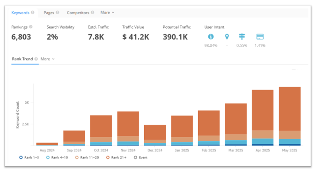Click the May 2025 chart bar
The height and width of the screenshot is (172, 316).
coord(290,116)
